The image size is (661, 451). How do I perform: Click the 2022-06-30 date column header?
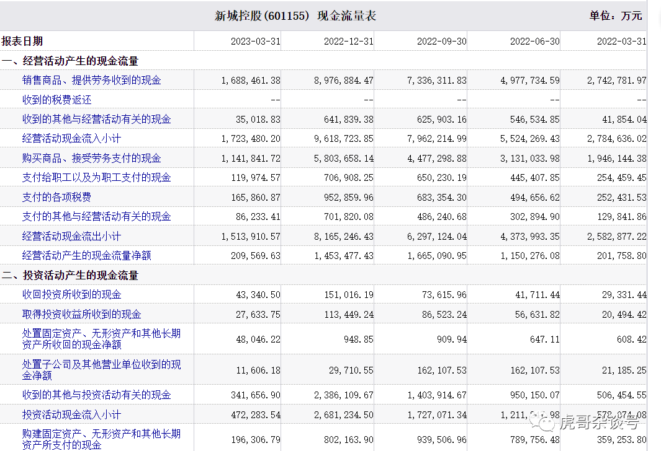click(535, 42)
